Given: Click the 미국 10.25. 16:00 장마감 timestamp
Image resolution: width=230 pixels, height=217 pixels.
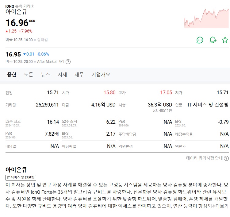Looking at the screenshot, I should [27, 40].
